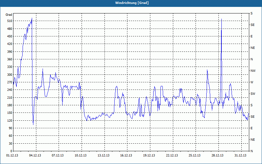Screen dimensions: 262x164
Task: Click the date label '25.12.13'
Action: coord(195,155)
